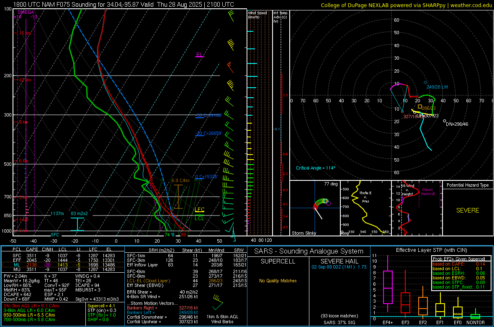Click the cyan effective inflow layer bracket
The image size is (494, 327).
pos(77,224)
